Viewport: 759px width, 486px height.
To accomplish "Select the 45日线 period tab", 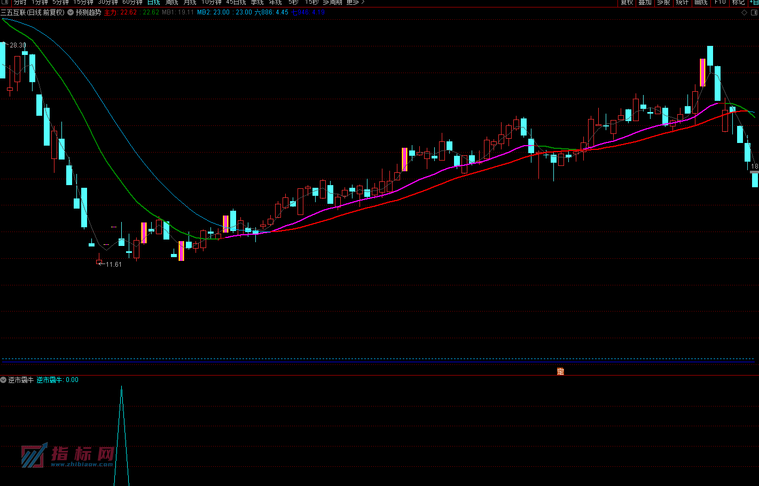I will [x=236, y=3].
